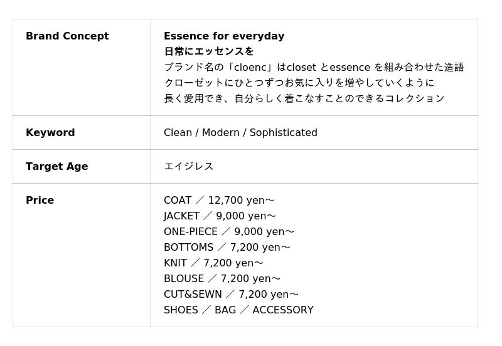Image resolution: width=502 pixels, height=346 pixels.
Task: Click the Price row label
Action: click(40, 201)
